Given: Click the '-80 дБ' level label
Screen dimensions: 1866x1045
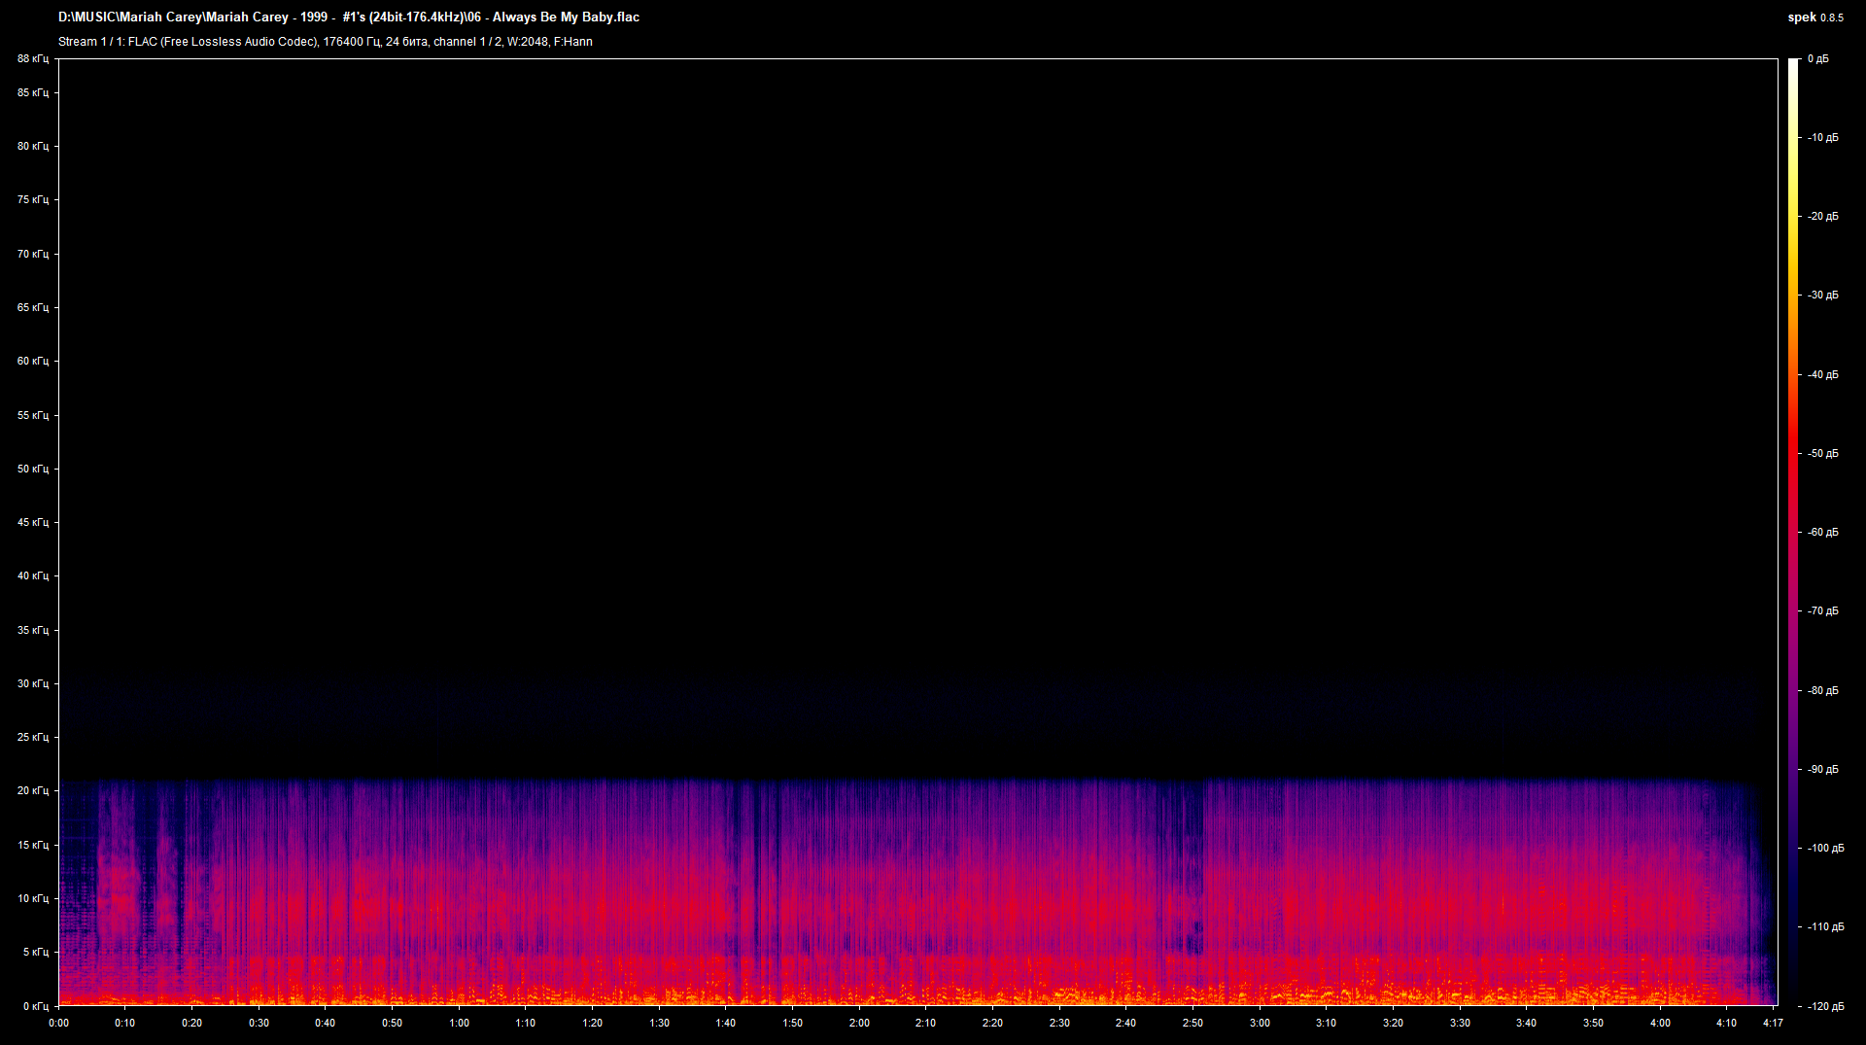Looking at the screenshot, I should pos(1823,691).
